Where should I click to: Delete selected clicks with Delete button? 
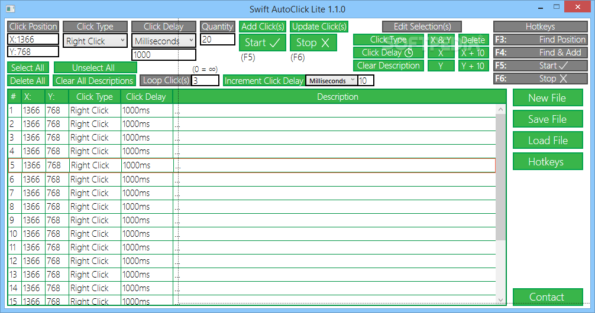473,40
